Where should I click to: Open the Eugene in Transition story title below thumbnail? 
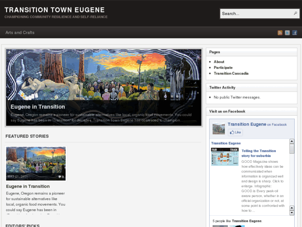pyautogui.click(x=28, y=186)
